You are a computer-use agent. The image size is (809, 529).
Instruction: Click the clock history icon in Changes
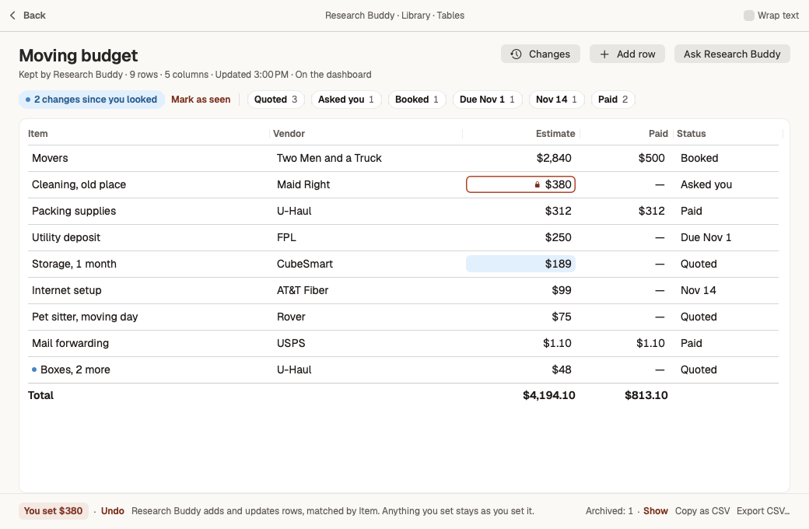[x=516, y=54]
